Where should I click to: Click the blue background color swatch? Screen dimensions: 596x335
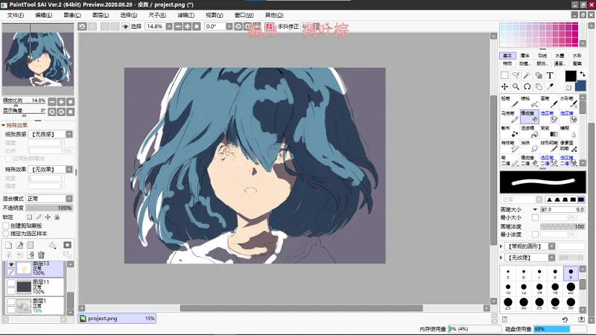click(x=580, y=86)
